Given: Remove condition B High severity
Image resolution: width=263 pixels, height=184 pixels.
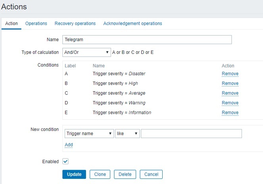Looking at the screenshot, I should (230, 83).
